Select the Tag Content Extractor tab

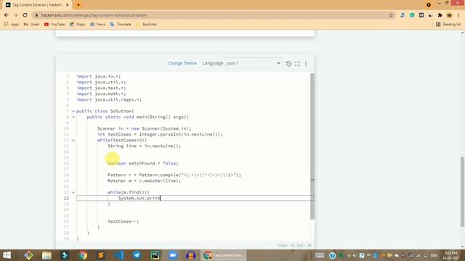37,5
